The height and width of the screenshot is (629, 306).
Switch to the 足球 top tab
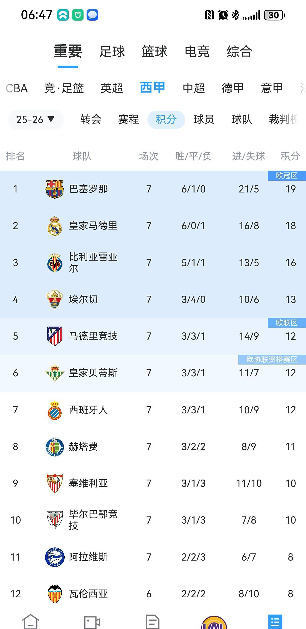112,52
